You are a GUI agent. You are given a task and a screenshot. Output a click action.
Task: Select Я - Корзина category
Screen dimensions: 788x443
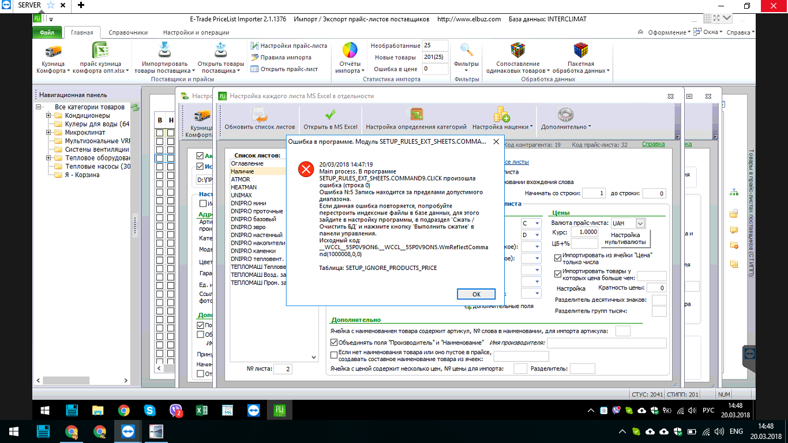pos(82,175)
